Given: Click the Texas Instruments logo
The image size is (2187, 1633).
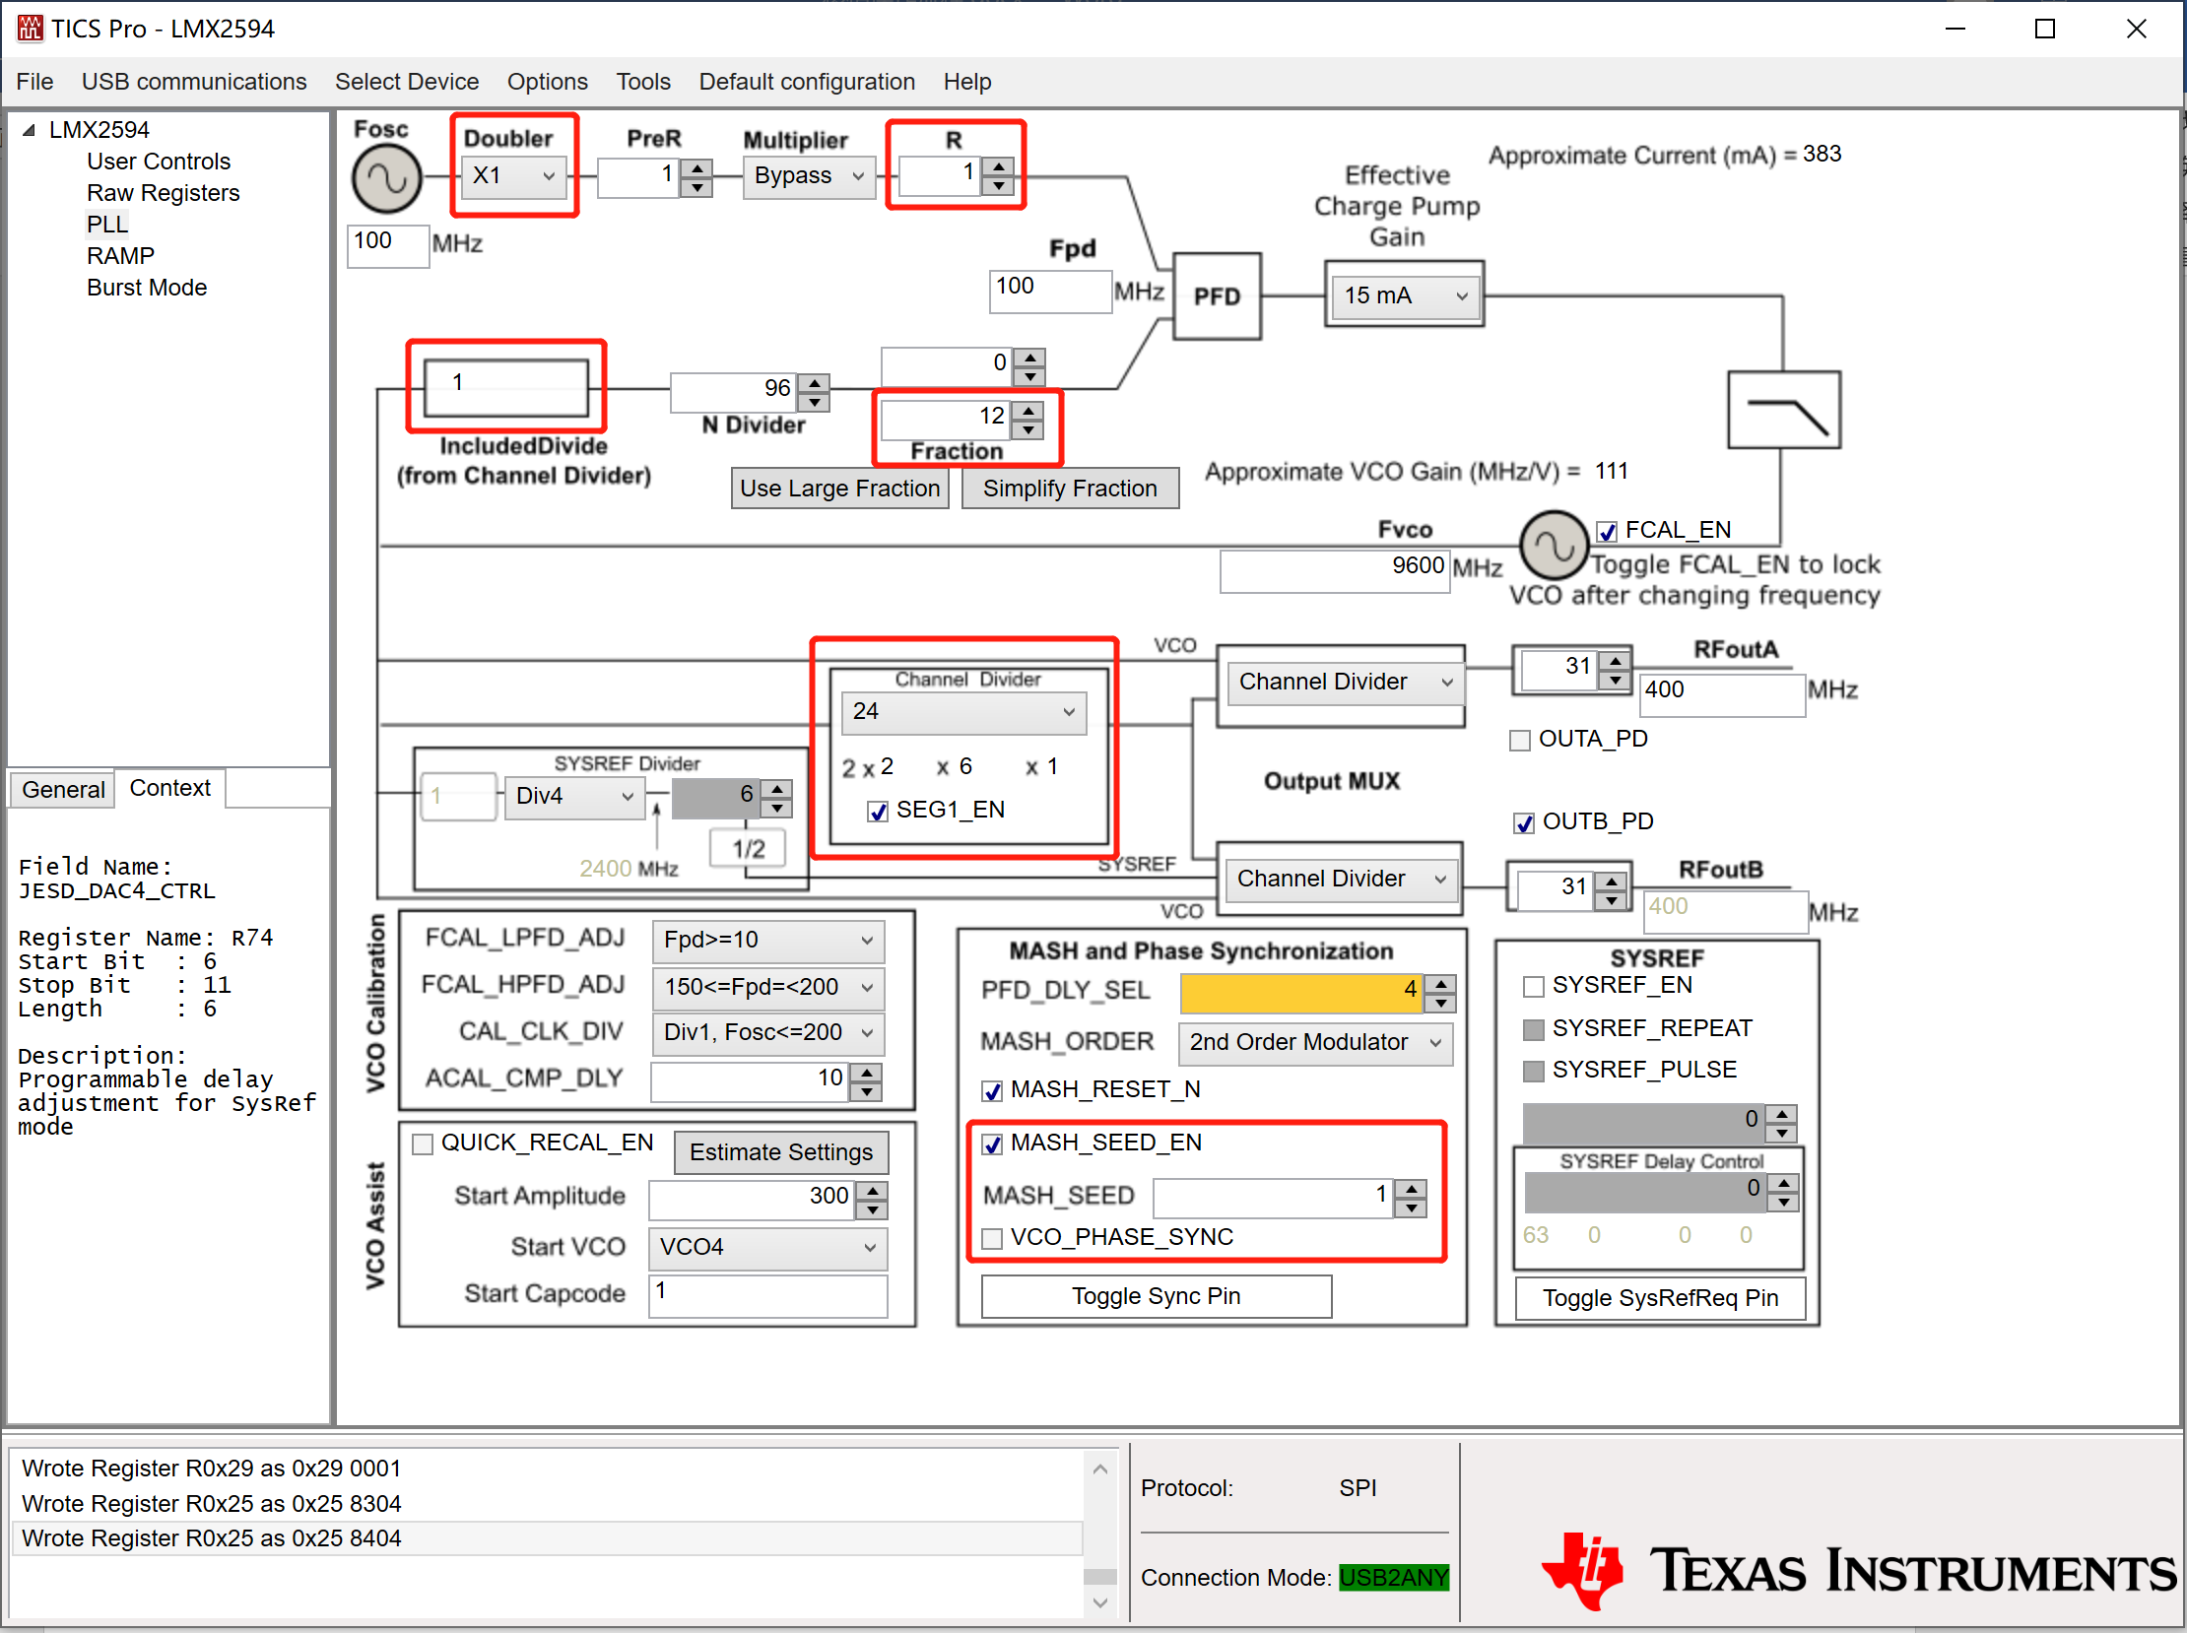Looking at the screenshot, I should (x=1859, y=1571).
